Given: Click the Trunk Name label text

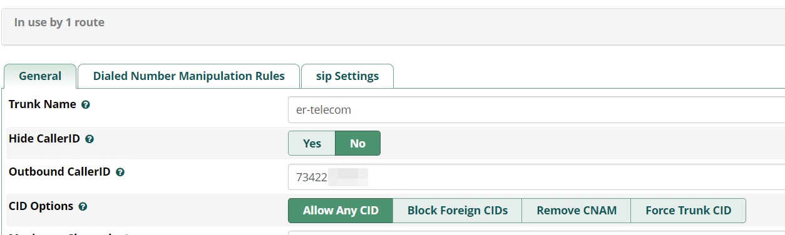Looking at the screenshot, I should coord(43,104).
